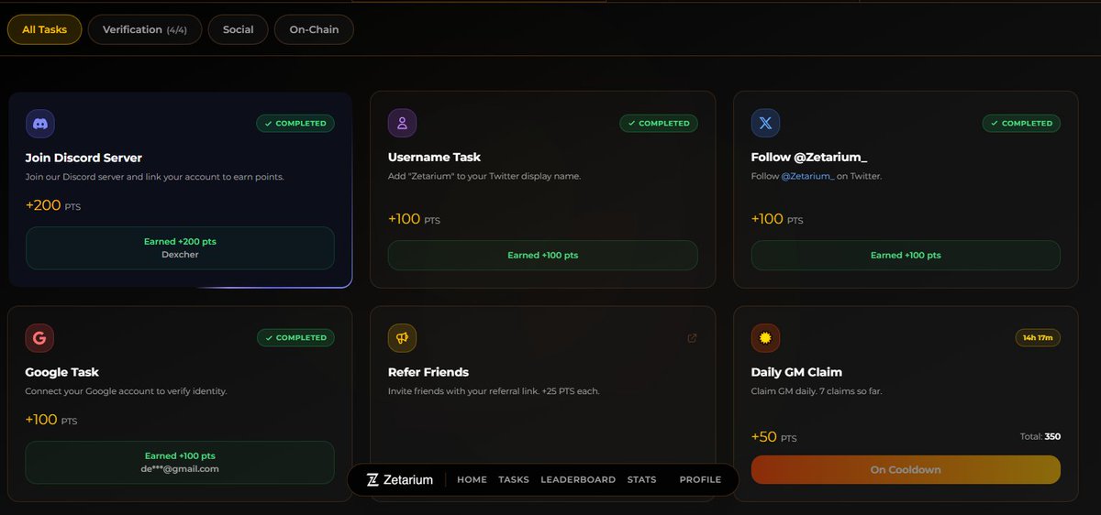The image size is (1101, 515).
Task: Switch to the Social tab
Action: coord(238,29)
